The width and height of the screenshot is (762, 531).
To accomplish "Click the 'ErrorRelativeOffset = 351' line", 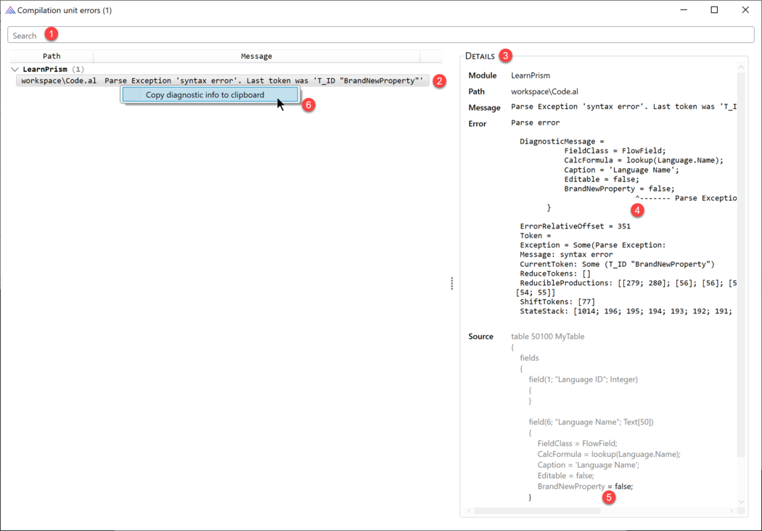I will [x=575, y=226].
